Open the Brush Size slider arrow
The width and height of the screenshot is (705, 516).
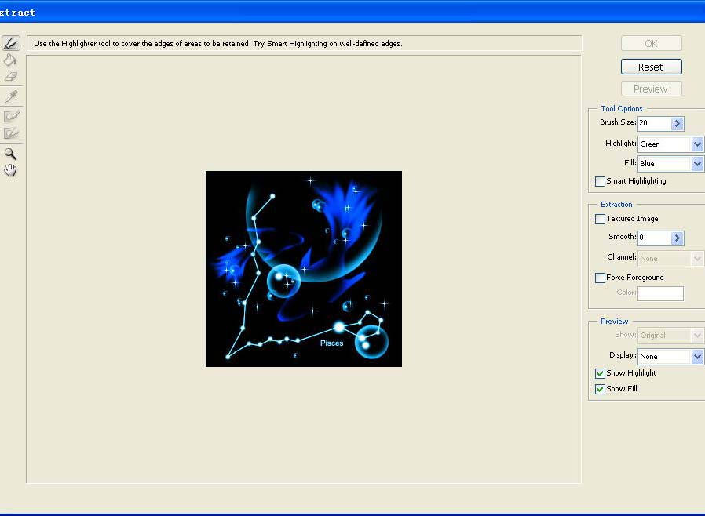[678, 124]
